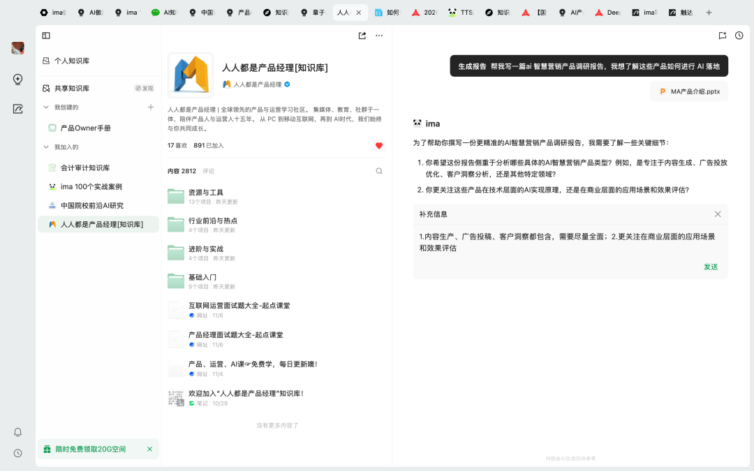This screenshot has width=754, height=471.
Task: Collapse the 我加入的 section
Action: click(46, 147)
